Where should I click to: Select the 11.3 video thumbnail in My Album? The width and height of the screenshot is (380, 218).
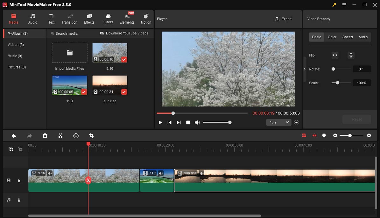(69, 85)
